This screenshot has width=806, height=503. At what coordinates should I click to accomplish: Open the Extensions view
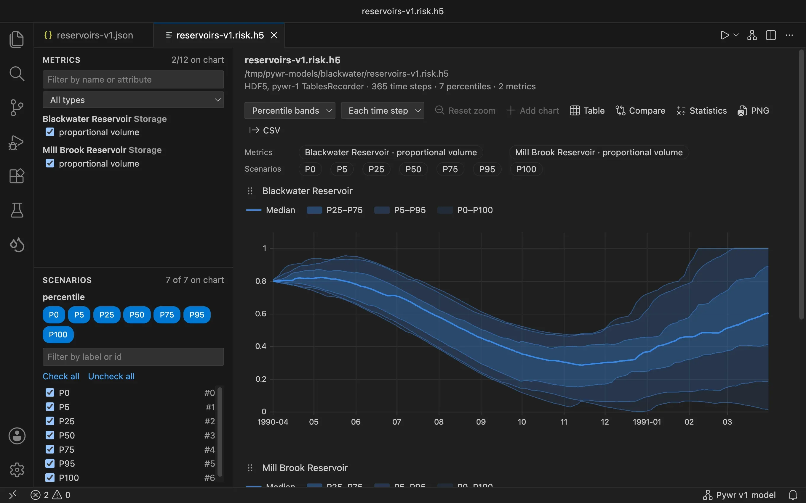click(x=17, y=176)
